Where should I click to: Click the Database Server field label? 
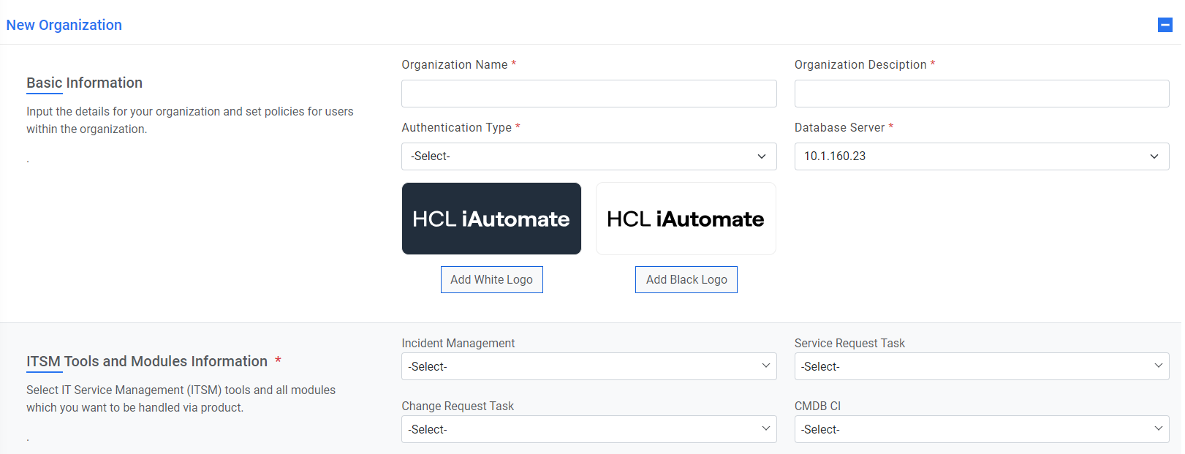coord(839,127)
